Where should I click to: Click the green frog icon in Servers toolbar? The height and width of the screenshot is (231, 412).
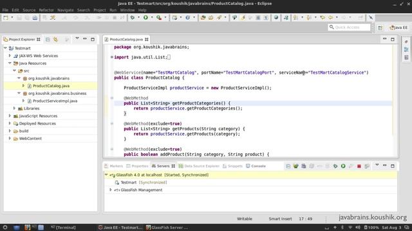pos(296,166)
